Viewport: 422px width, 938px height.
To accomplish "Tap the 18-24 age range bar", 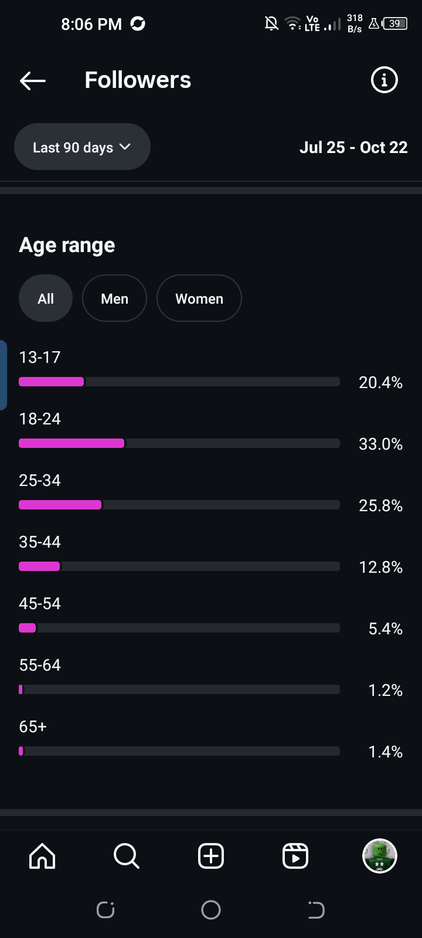I will pyautogui.click(x=179, y=443).
